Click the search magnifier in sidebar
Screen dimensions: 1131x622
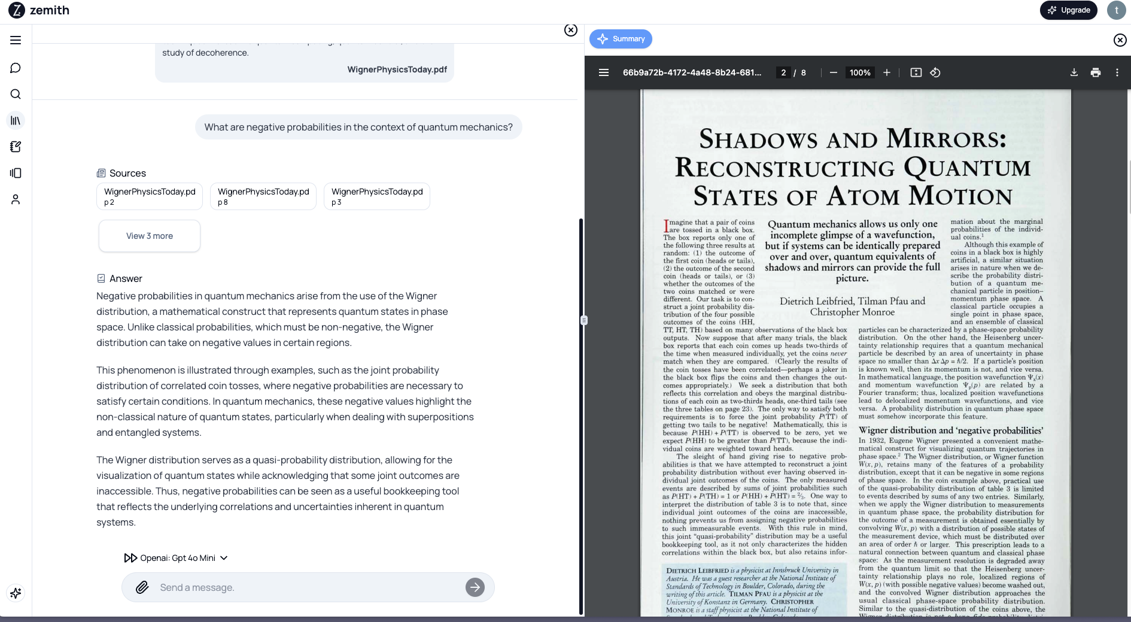16,94
